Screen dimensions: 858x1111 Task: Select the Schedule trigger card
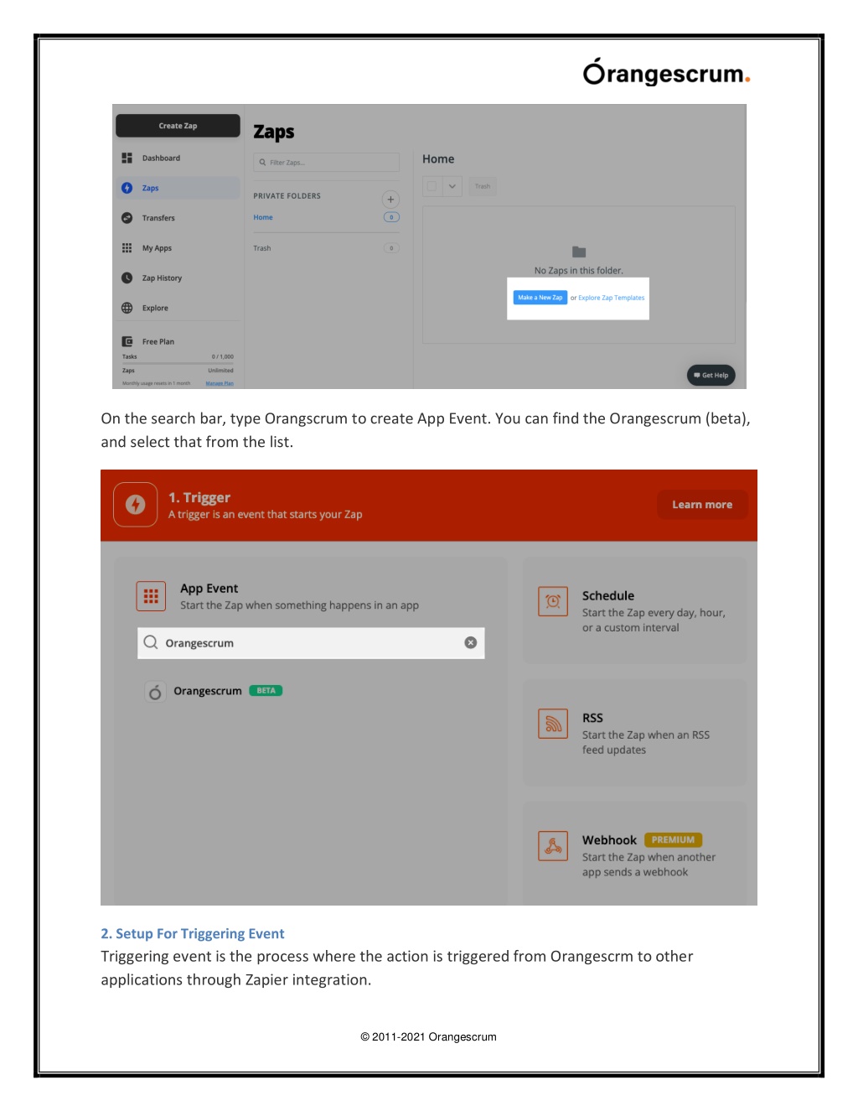634,610
